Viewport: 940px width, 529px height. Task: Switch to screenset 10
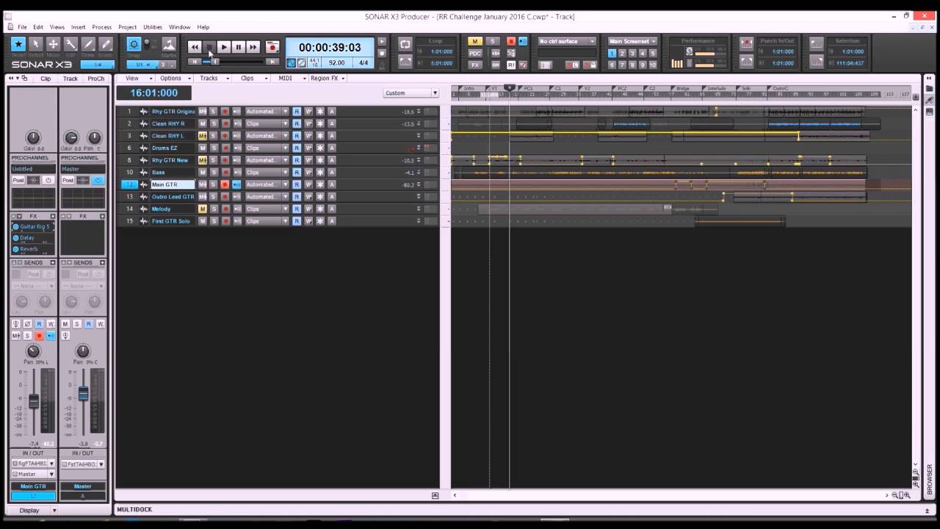pos(653,65)
